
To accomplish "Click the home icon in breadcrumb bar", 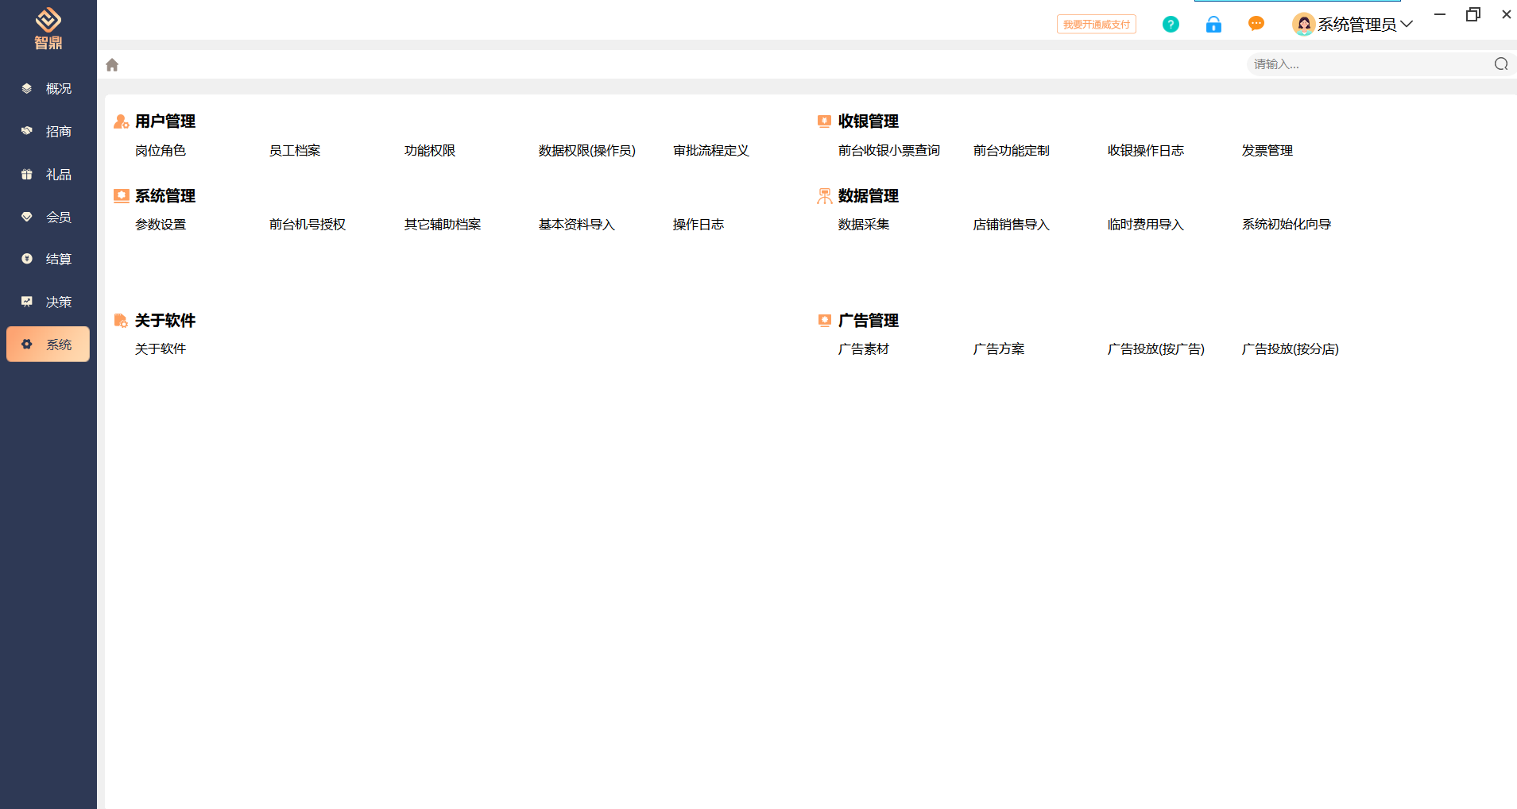I will pyautogui.click(x=112, y=65).
